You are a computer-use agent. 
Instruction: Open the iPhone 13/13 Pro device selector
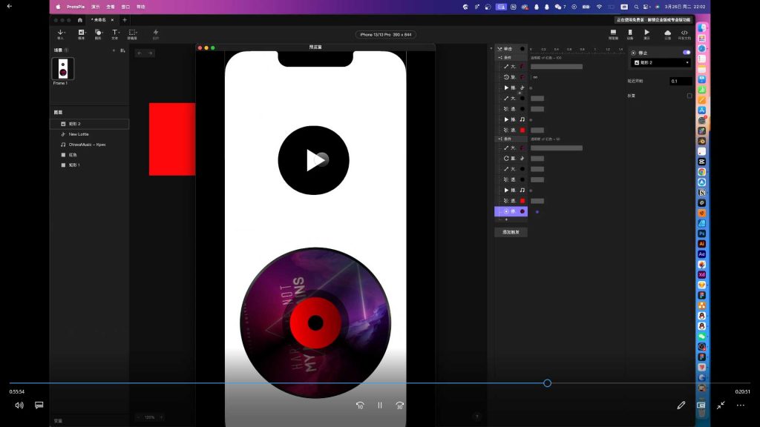pyautogui.click(x=386, y=35)
